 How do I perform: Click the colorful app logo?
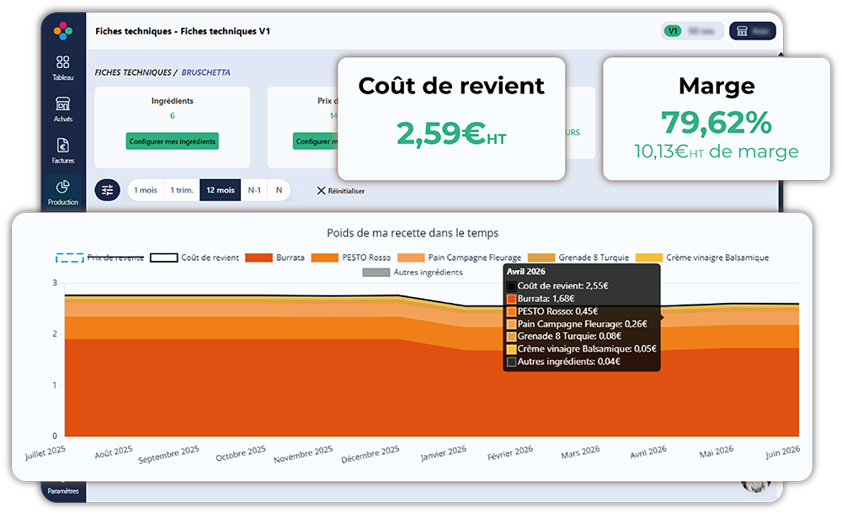(x=63, y=31)
